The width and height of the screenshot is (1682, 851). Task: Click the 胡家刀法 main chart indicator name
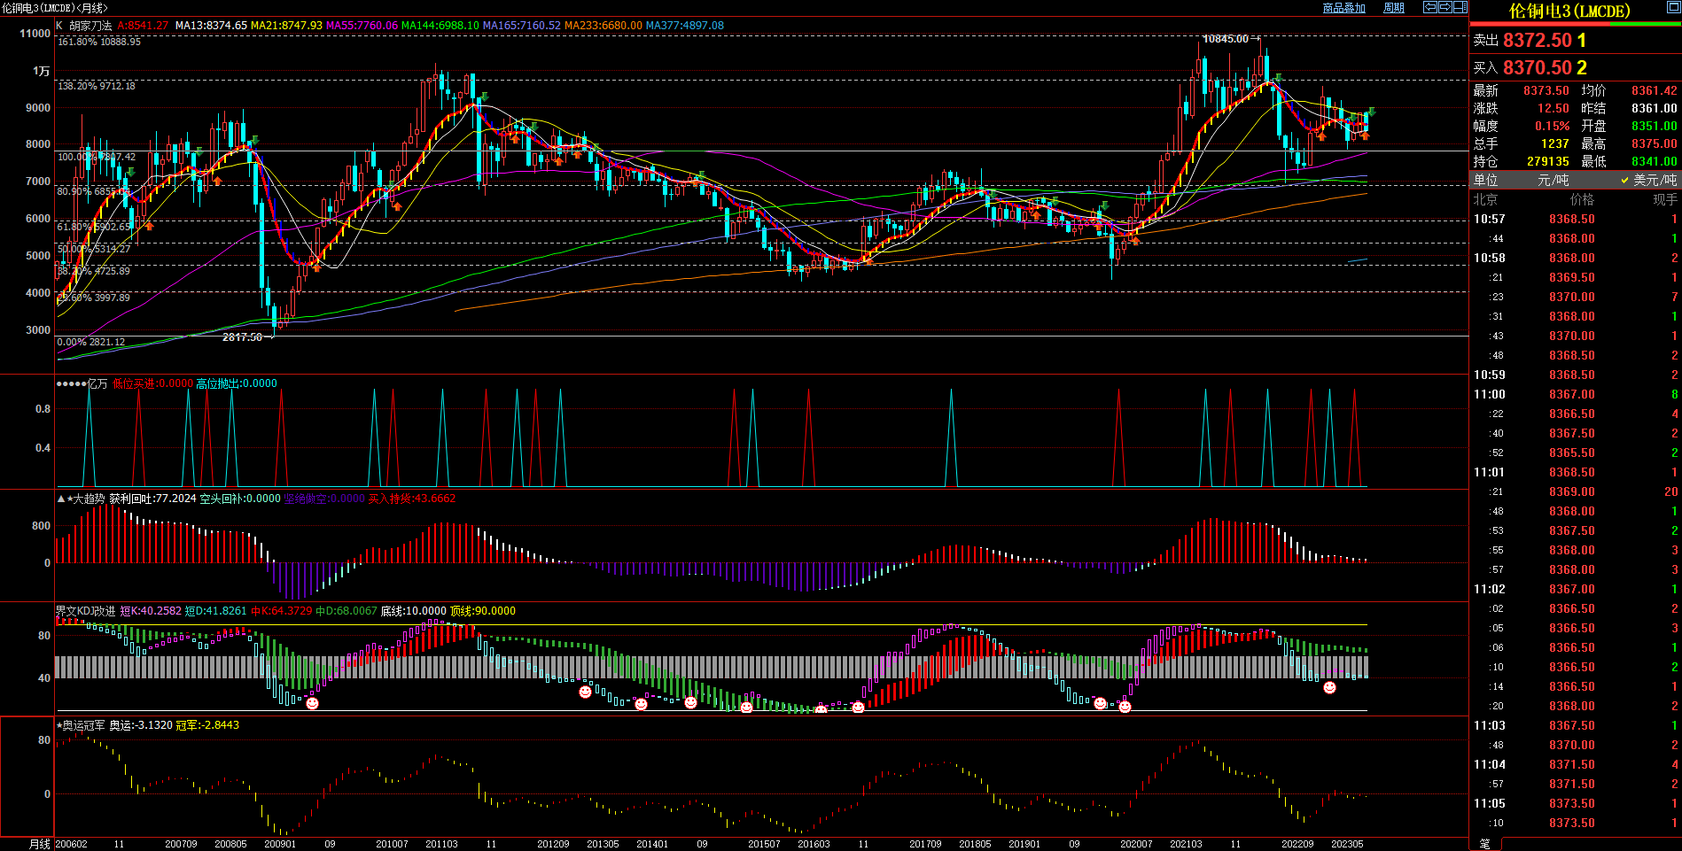point(90,26)
